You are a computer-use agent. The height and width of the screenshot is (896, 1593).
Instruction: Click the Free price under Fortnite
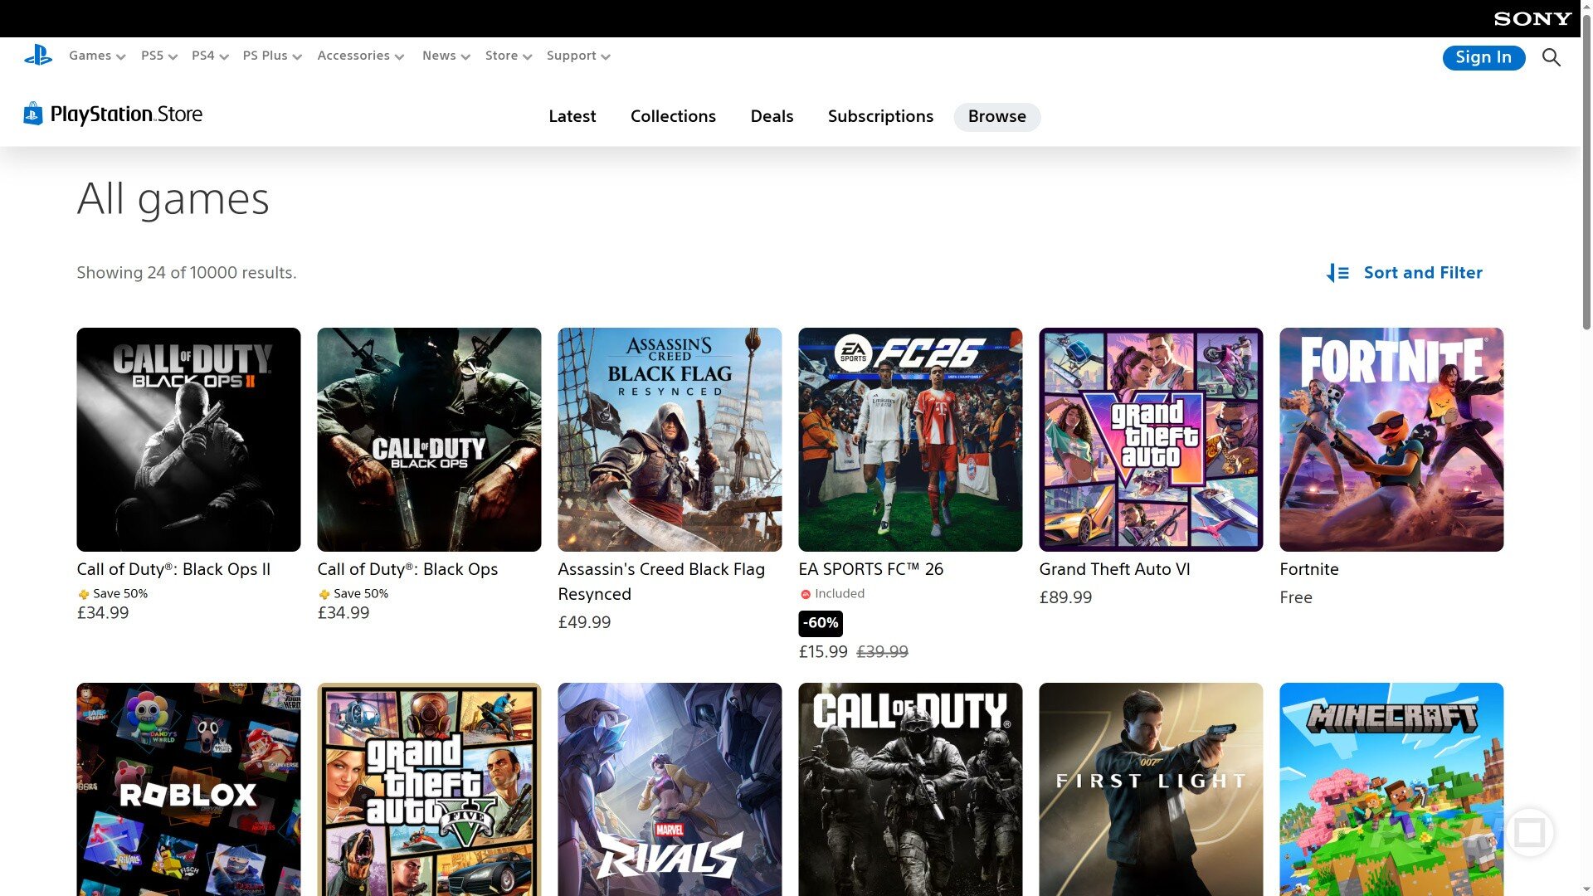(x=1296, y=597)
